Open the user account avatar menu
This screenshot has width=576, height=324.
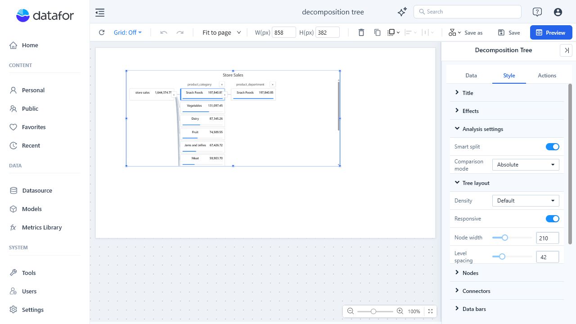558,12
